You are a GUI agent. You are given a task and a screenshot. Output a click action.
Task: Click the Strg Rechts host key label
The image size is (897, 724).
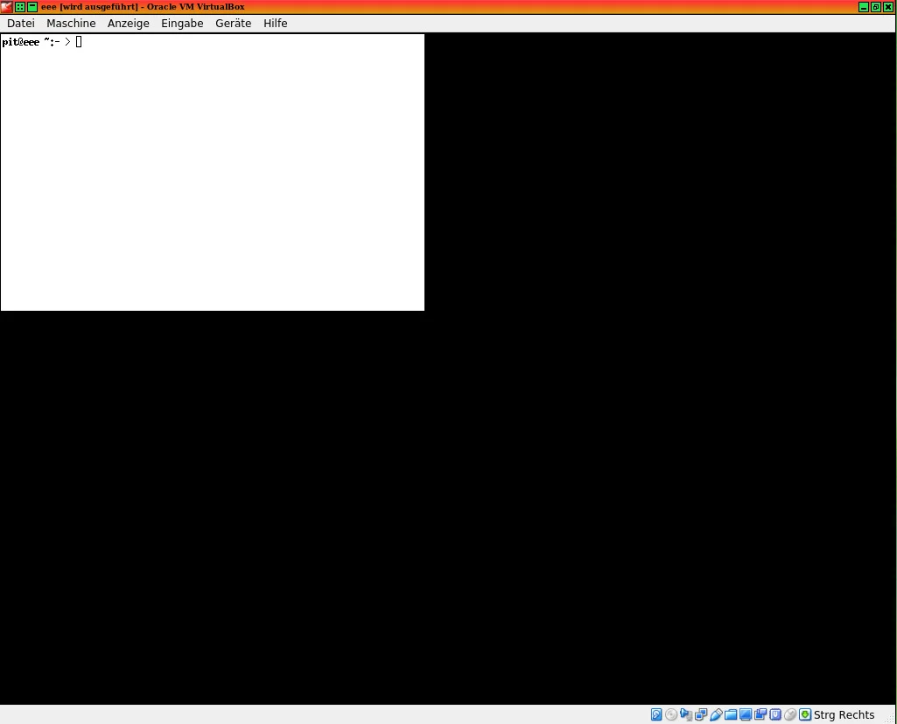[844, 715]
